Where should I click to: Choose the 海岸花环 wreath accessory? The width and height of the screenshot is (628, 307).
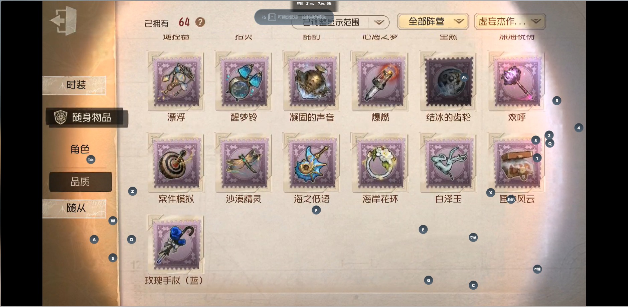pos(380,163)
